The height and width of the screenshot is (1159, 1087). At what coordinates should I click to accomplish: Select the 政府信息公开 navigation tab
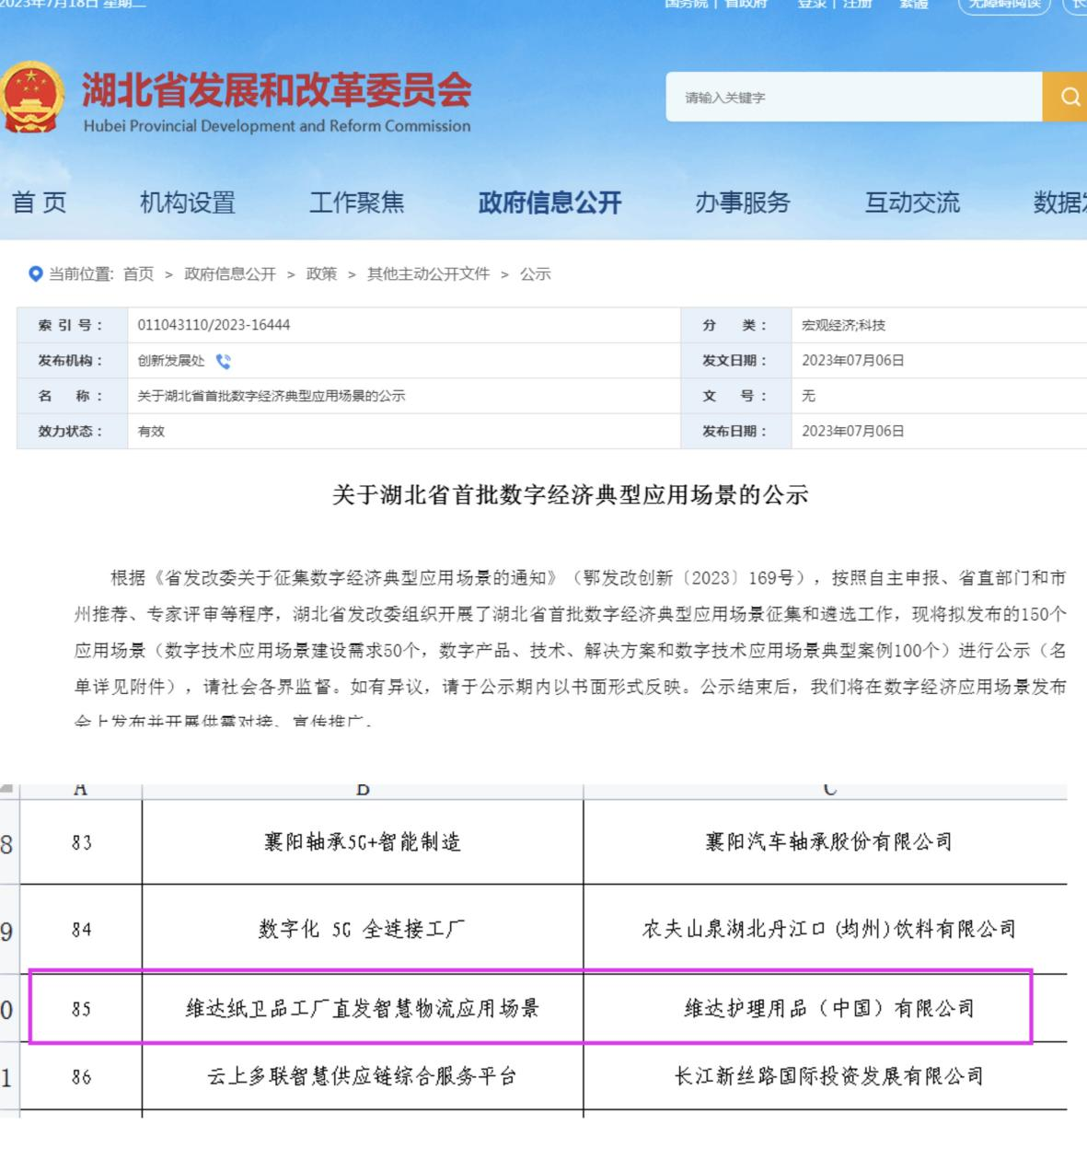(549, 203)
